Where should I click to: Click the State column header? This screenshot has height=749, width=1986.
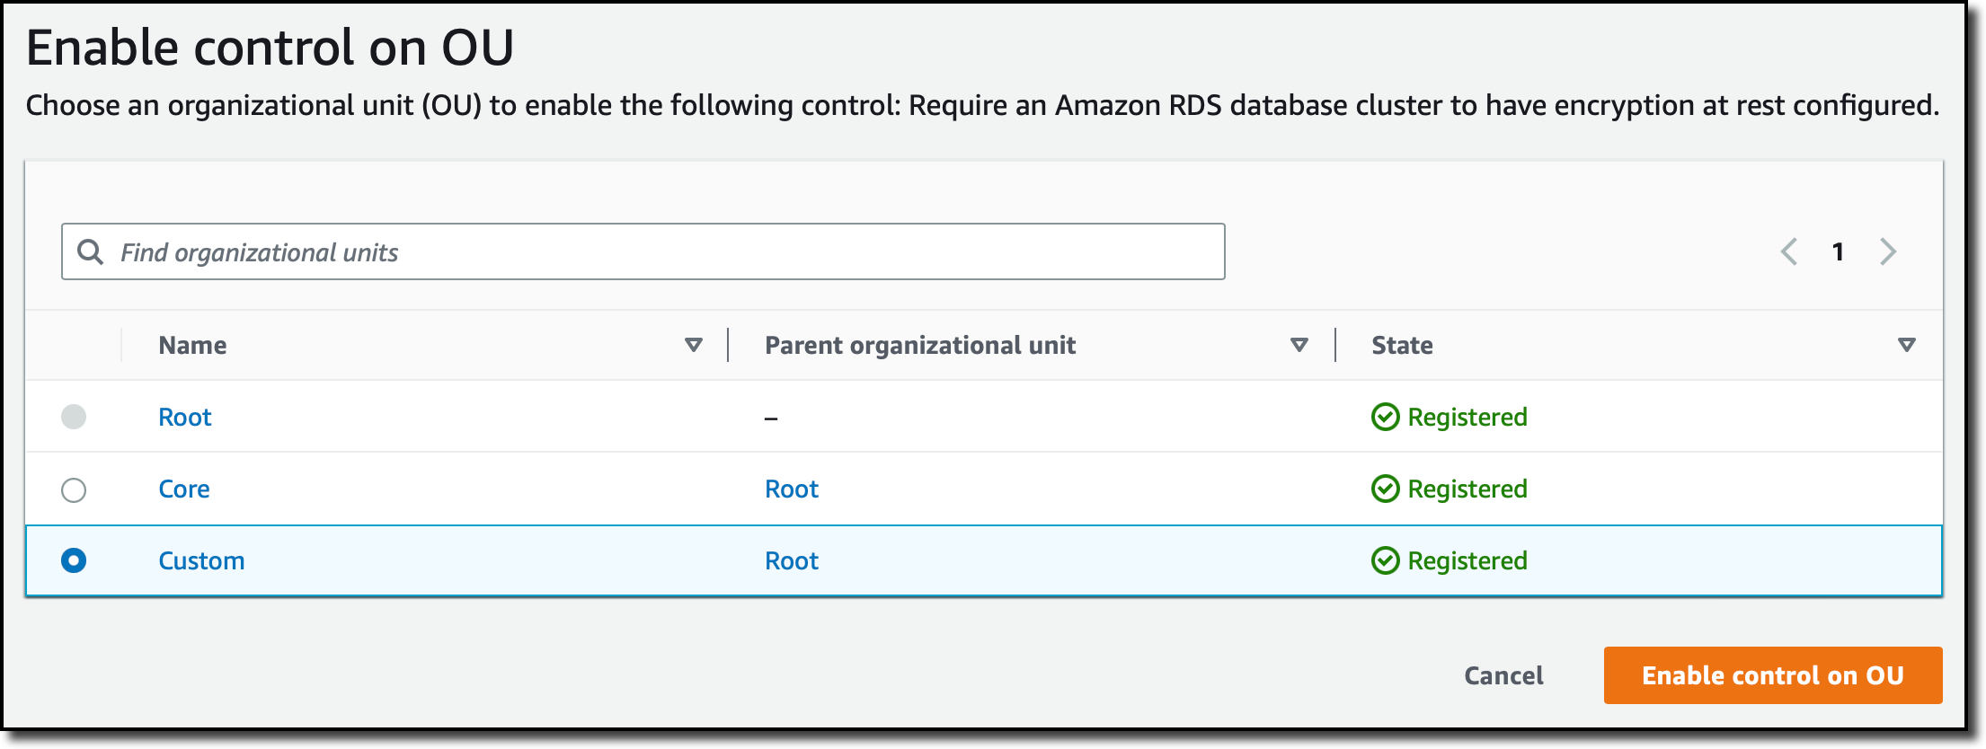[x=1402, y=345]
